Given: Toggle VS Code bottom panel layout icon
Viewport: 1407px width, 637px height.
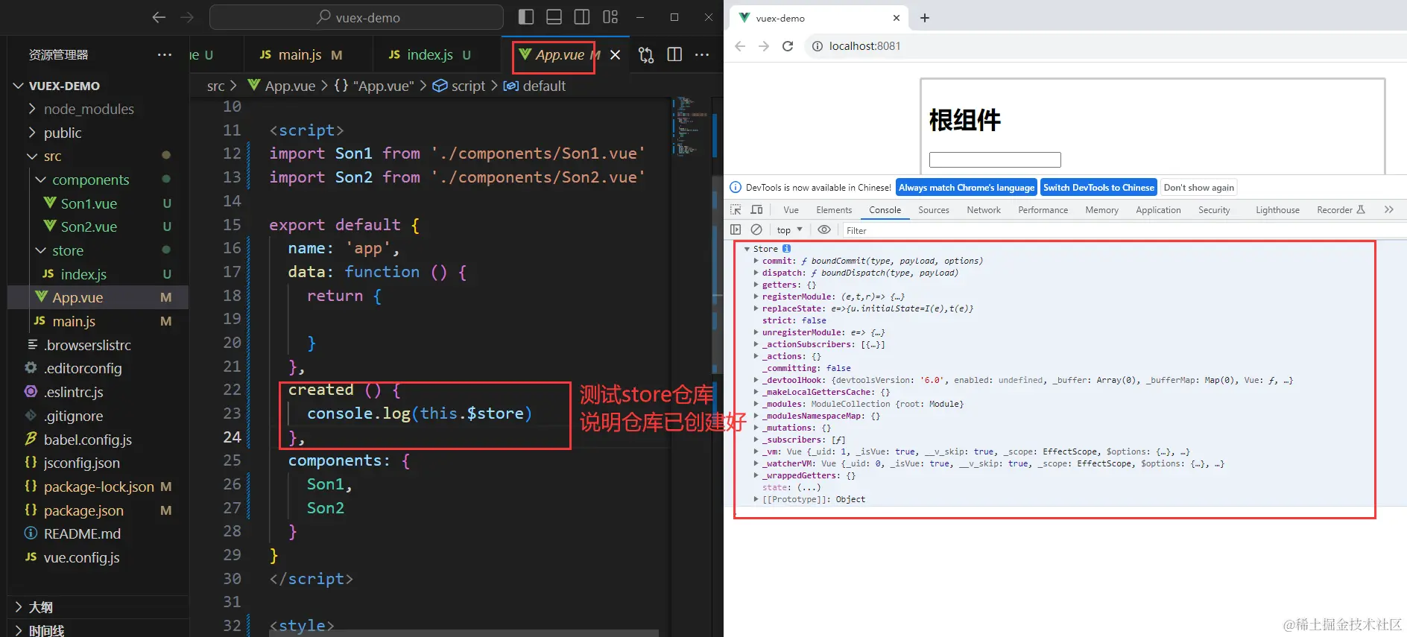Looking at the screenshot, I should pos(554,17).
